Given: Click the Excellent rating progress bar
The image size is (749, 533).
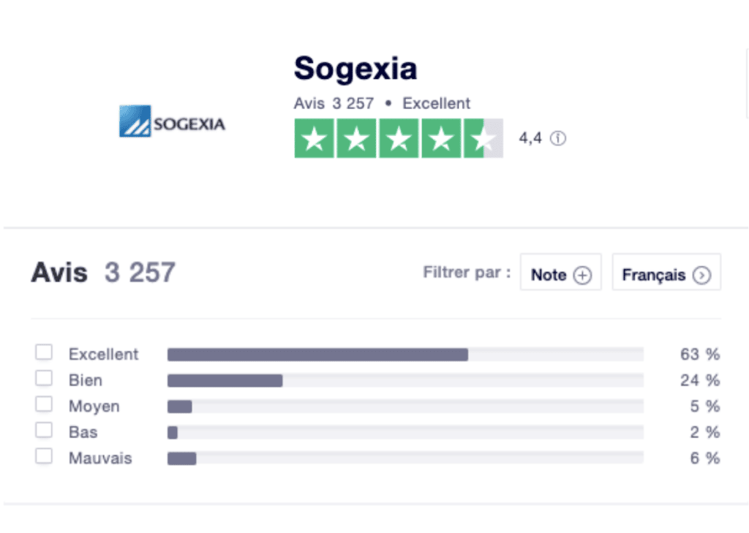Looking at the screenshot, I should [405, 355].
